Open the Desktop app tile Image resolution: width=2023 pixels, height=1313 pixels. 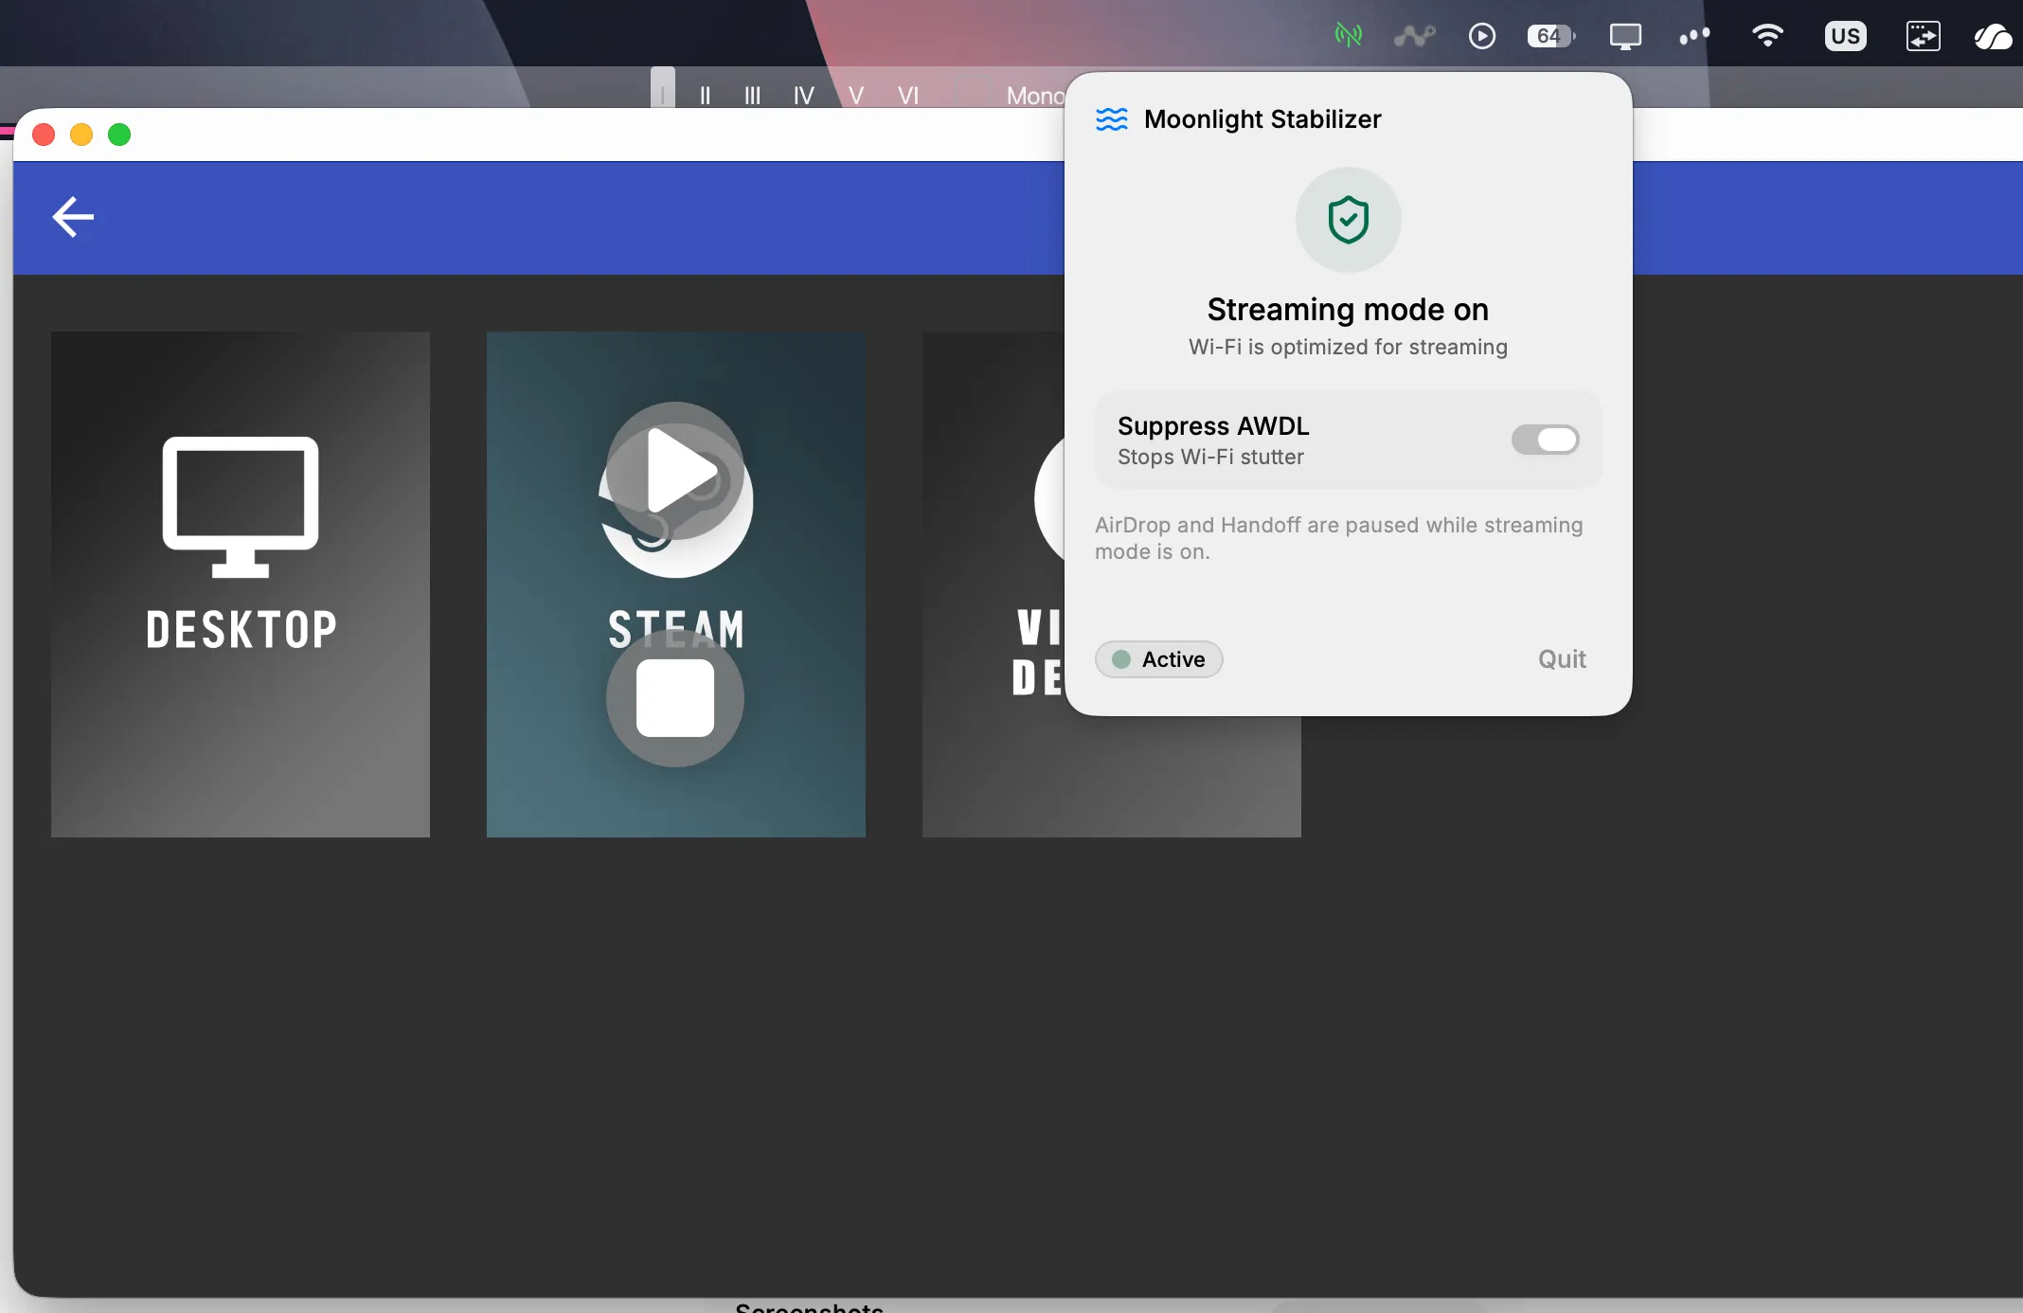pyautogui.click(x=241, y=584)
